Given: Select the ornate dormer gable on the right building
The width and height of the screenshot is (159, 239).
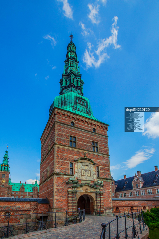Looking at the screenshot, I should (137, 182).
